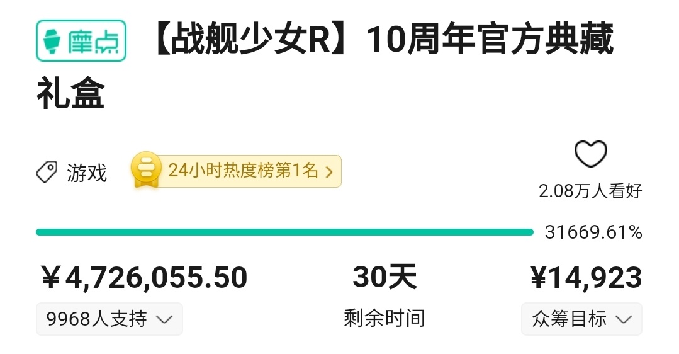Toggle the heart like icon
679x354 pixels.
pyautogui.click(x=591, y=154)
